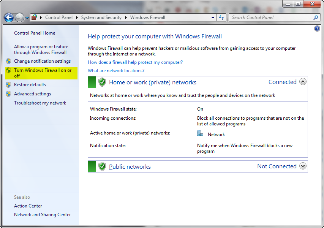Open Change notification settings link
This screenshot has width=324, height=228.
click(x=43, y=61)
